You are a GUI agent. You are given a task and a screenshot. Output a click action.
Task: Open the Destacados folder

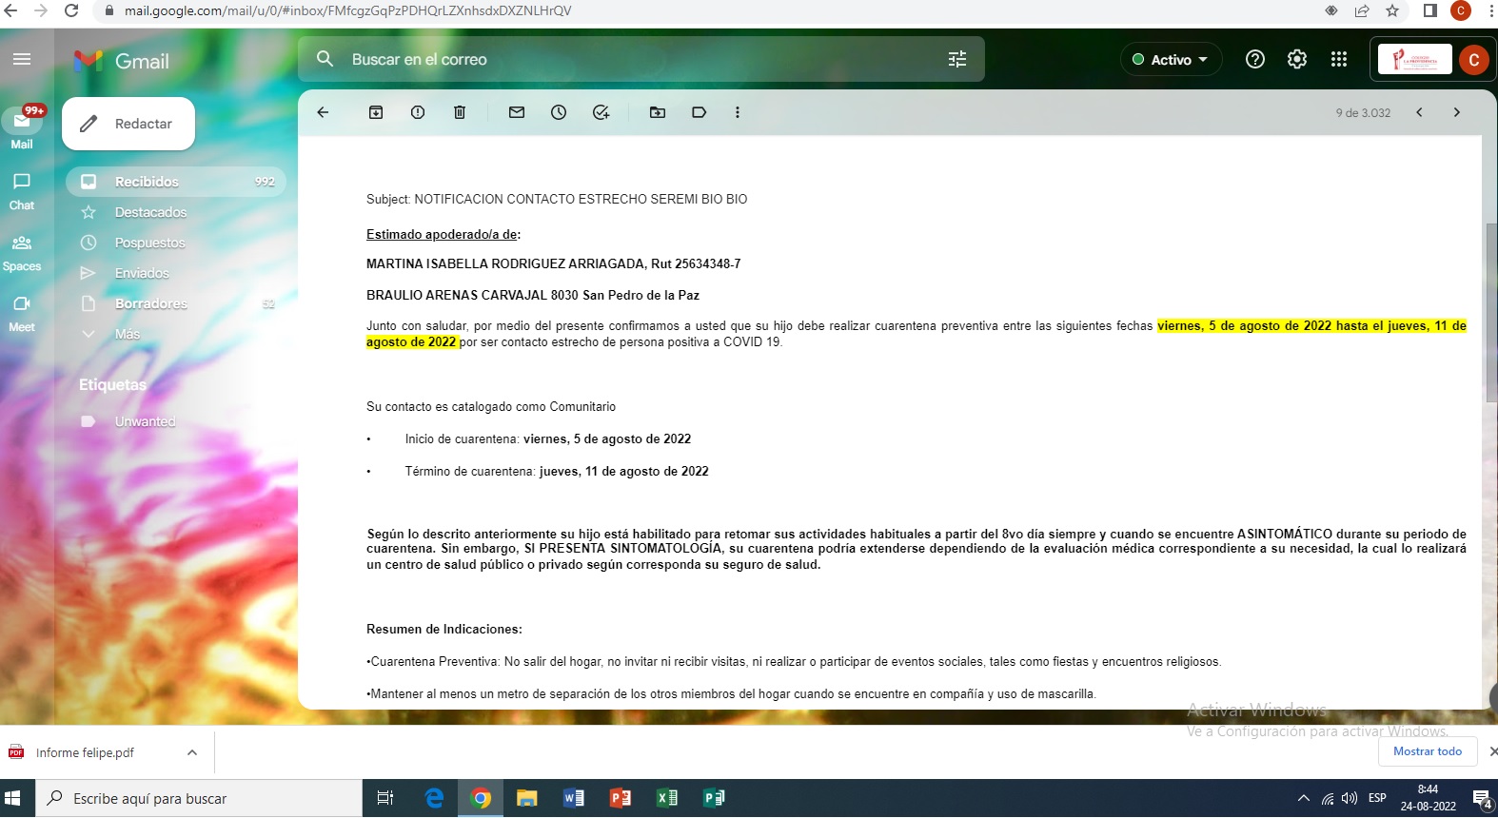(150, 212)
